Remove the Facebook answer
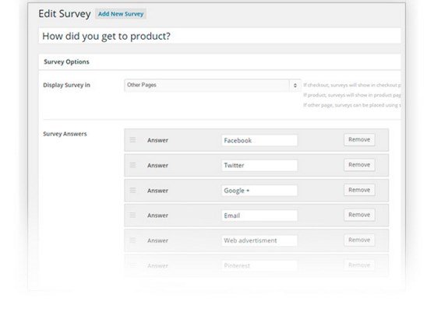The image size is (427, 333). point(359,140)
